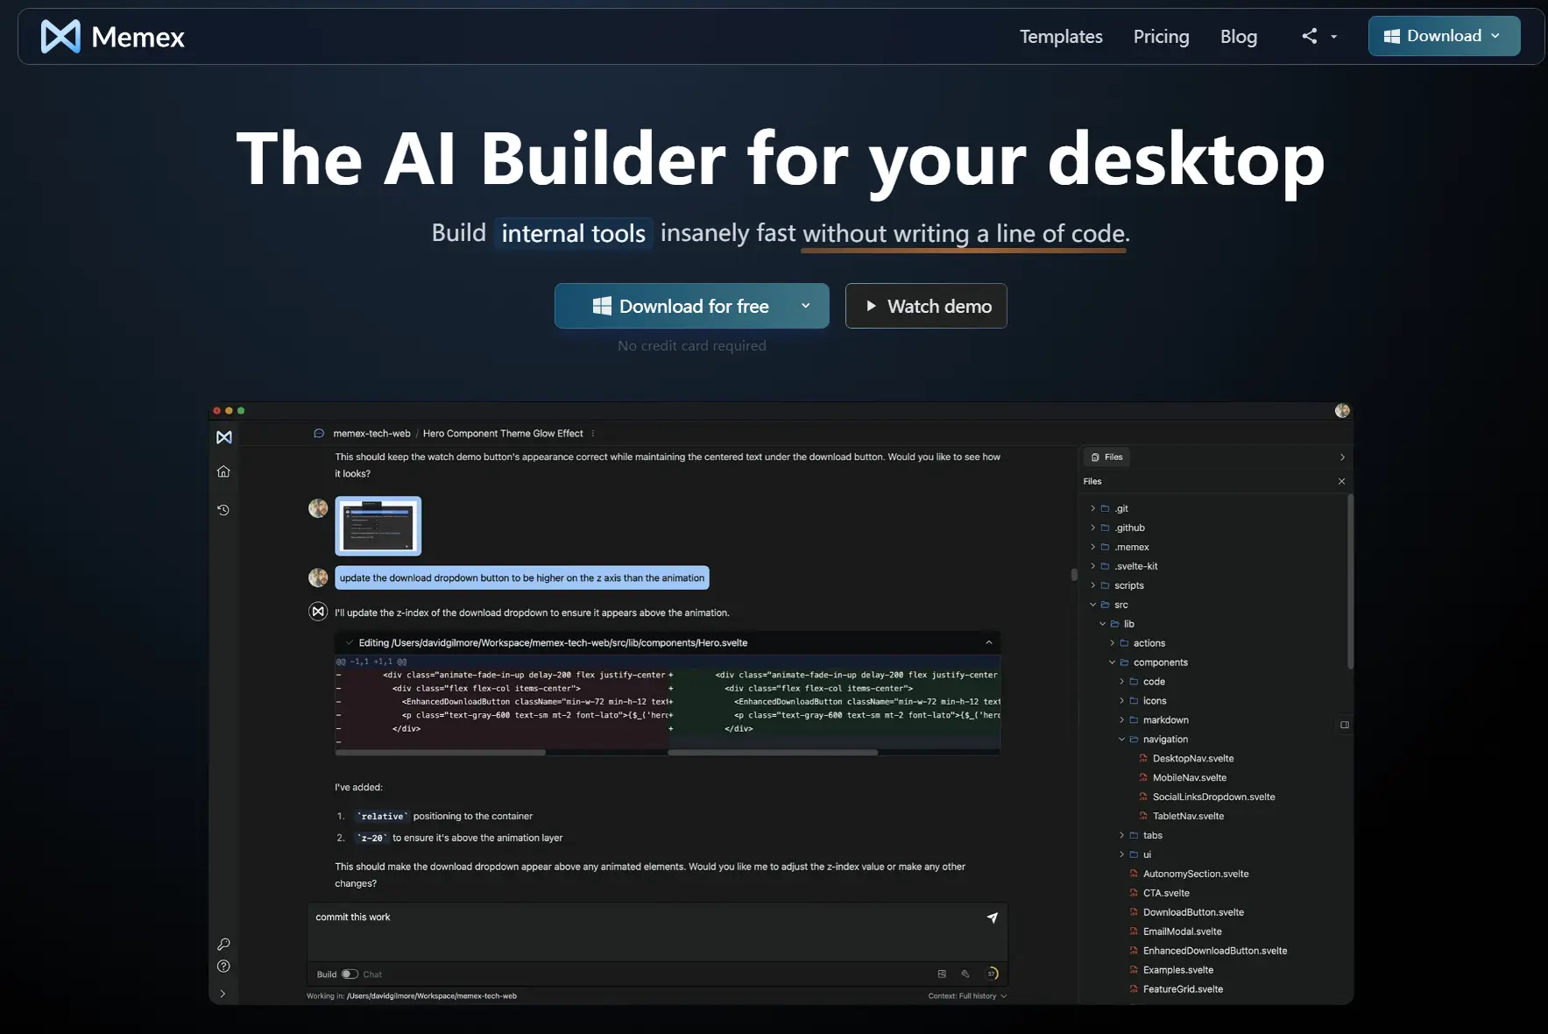Screen dimensions: 1548x1034
Task: Open the history icon in the app sidebar
Action: (223, 510)
